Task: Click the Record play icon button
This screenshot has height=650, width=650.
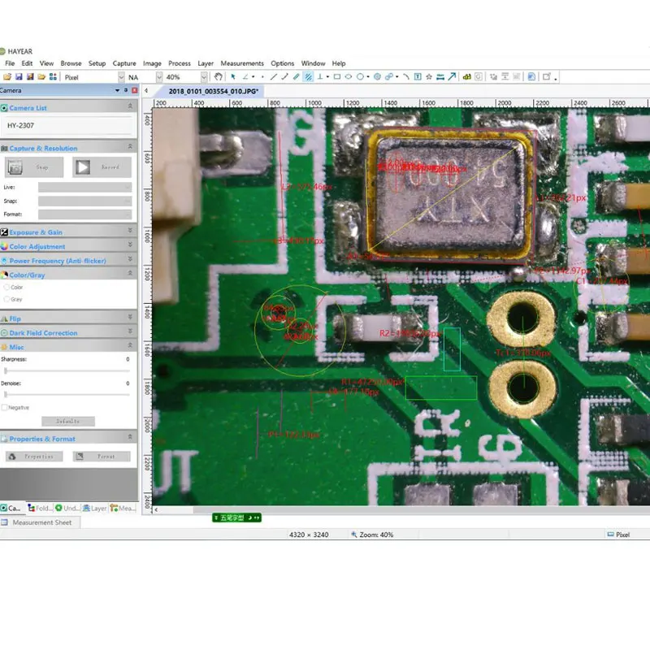Action: pyautogui.click(x=83, y=167)
